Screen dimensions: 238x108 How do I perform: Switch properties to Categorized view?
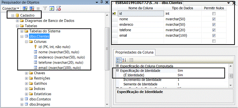[x=118, y=60]
